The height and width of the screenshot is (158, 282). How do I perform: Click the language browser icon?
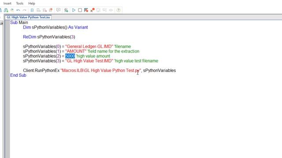tap(66, 10)
